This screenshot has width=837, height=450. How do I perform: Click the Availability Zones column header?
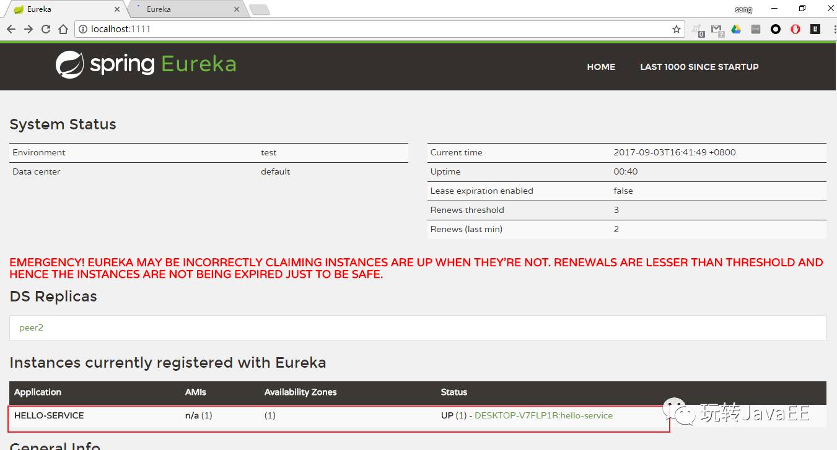pyautogui.click(x=300, y=392)
